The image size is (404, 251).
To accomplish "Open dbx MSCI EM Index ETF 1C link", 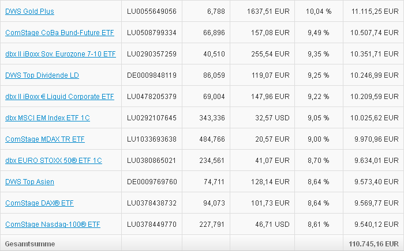I will pos(47,118).
